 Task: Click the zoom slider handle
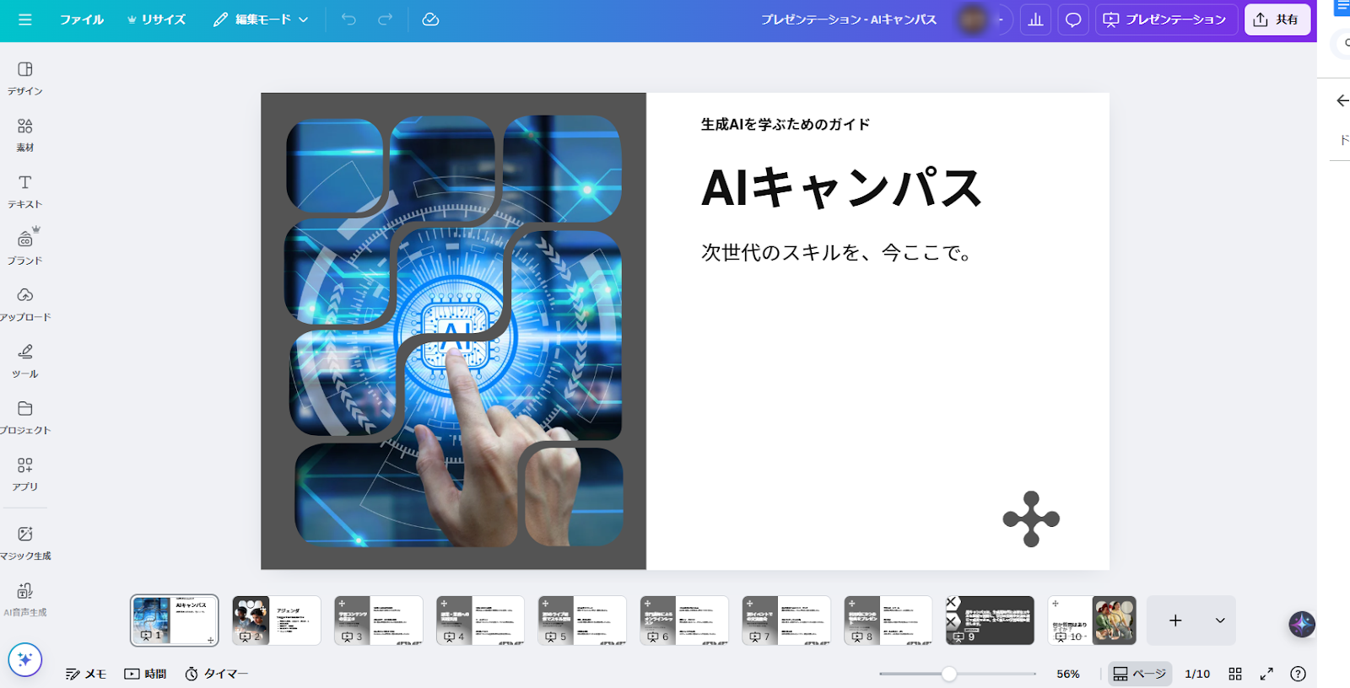click(949, 674)
